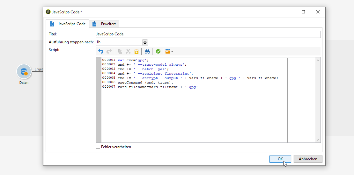Increase the stop duration with up arrow
The width and height of the screenshot is (354, 175).
[145, 41]
